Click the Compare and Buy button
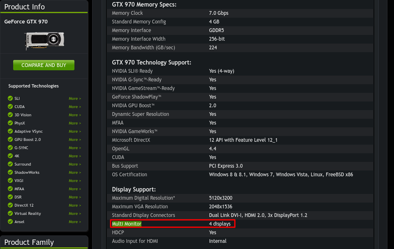Viewport: 394px width, 249px height. 44,65
